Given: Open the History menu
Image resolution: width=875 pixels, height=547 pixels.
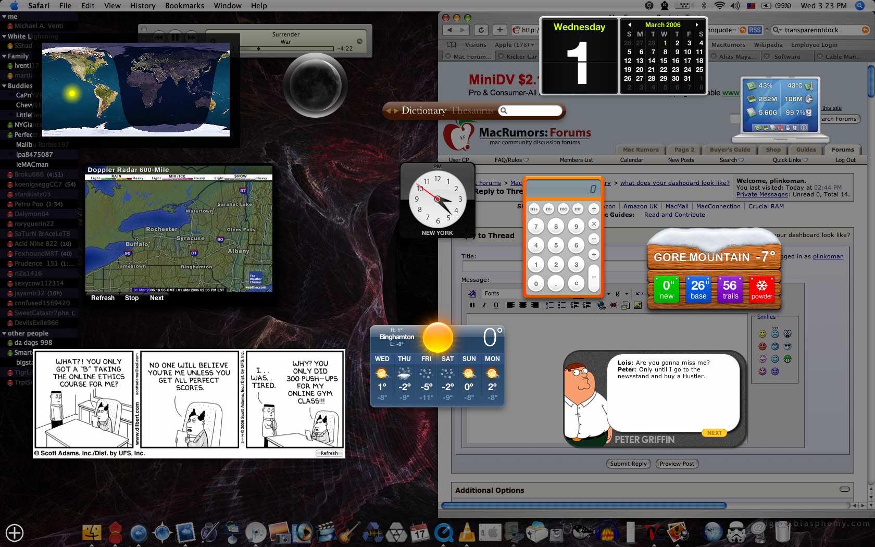Looking at the screenshot, I should [x=143, y=6].
